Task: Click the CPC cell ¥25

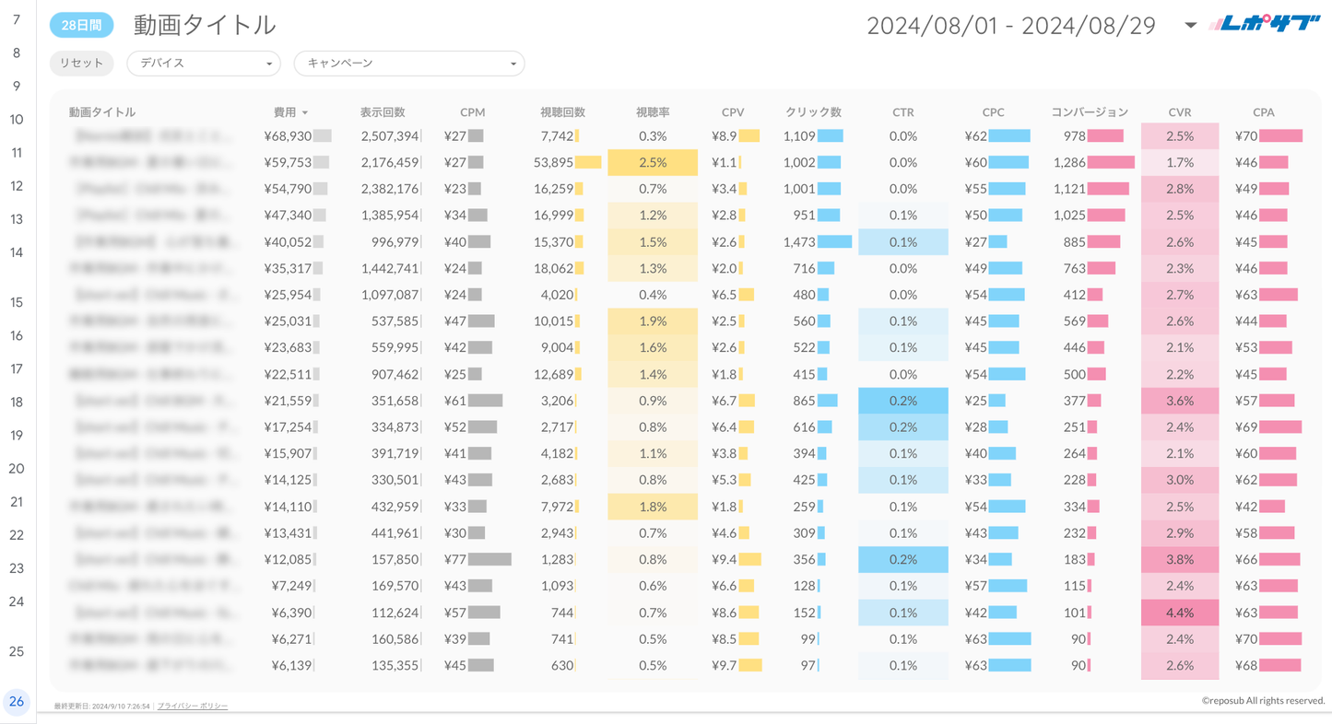Action: point(976,402)
